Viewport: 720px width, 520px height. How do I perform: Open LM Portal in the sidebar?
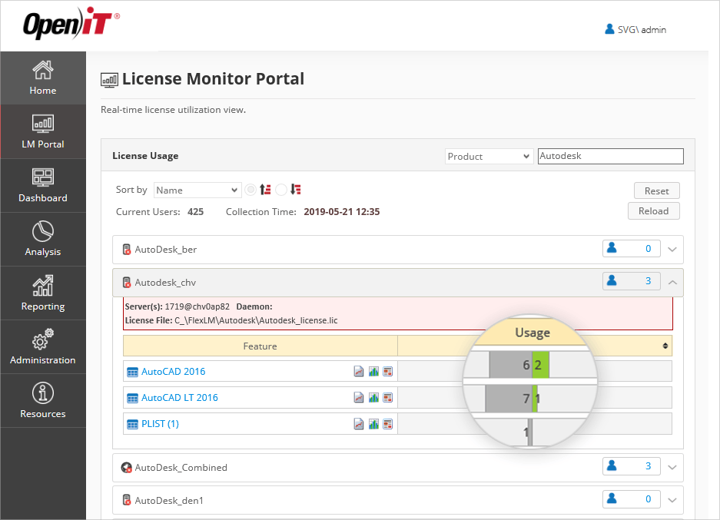[43, 131]
